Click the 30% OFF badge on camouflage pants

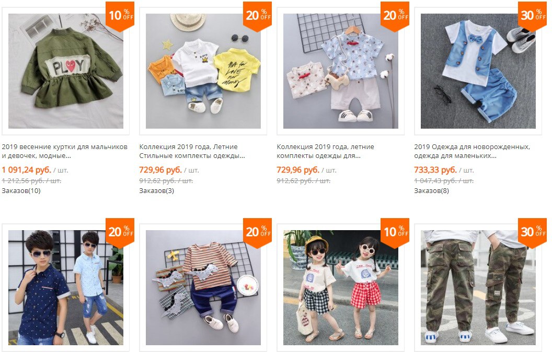click(x=532, y=233)
